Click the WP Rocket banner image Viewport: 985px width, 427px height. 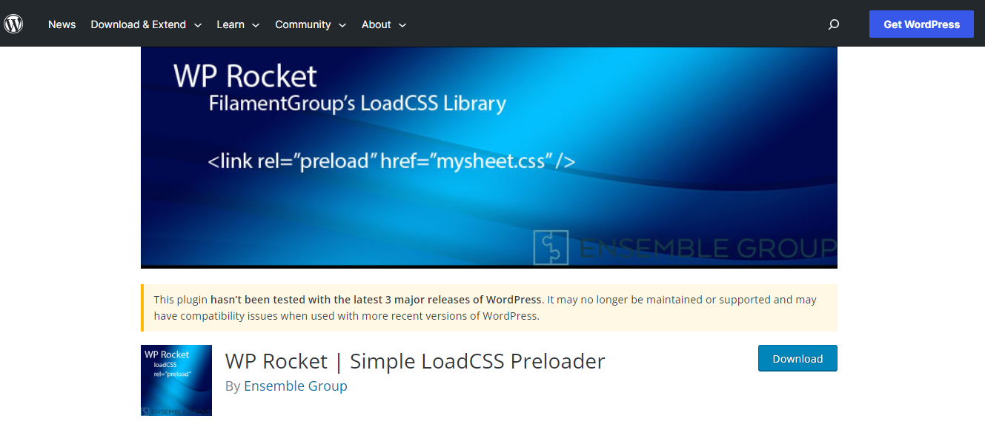[x=489, y=158]
